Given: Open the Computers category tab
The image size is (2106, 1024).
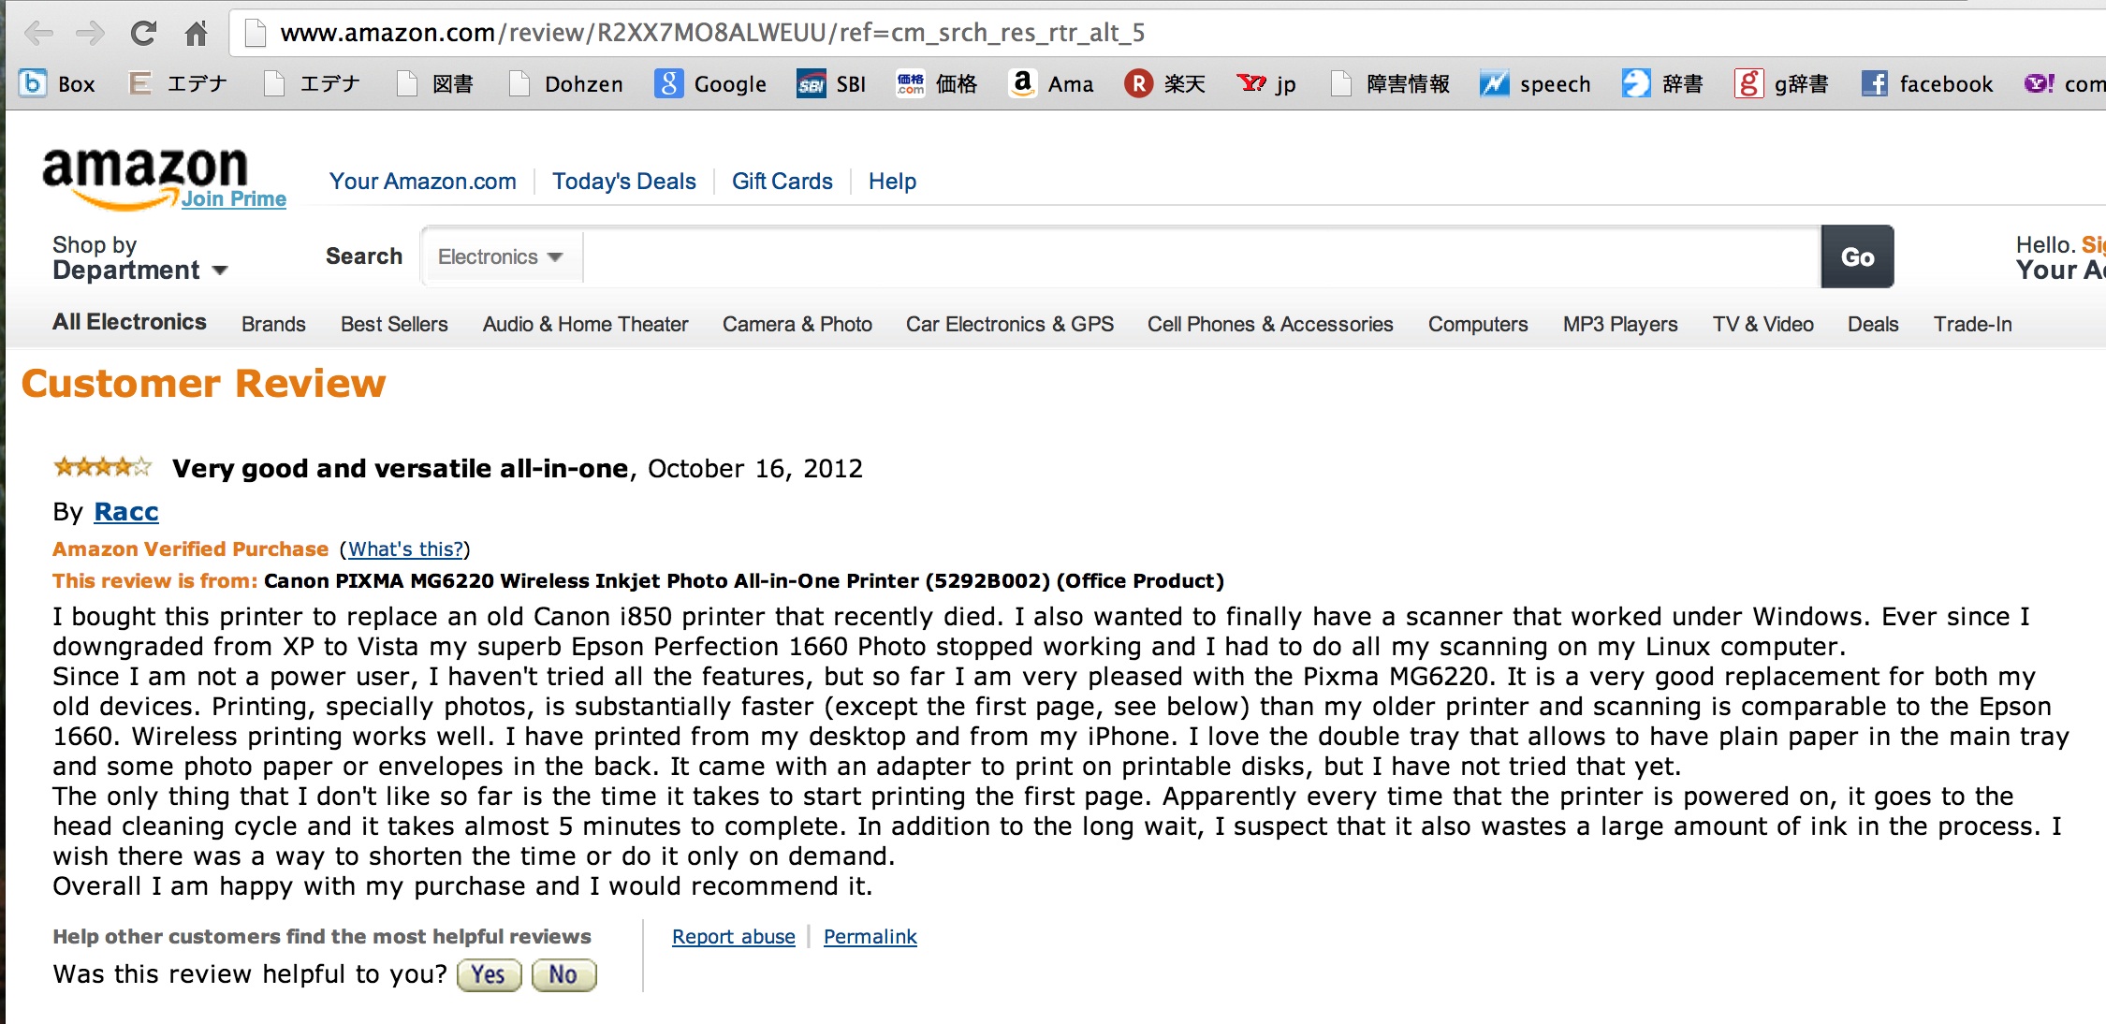Looking at the screenshot, I should pyautogui.click(x=1478, y=324).
